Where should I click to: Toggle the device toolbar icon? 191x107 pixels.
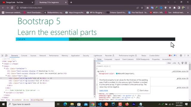[x=6, y=56]
